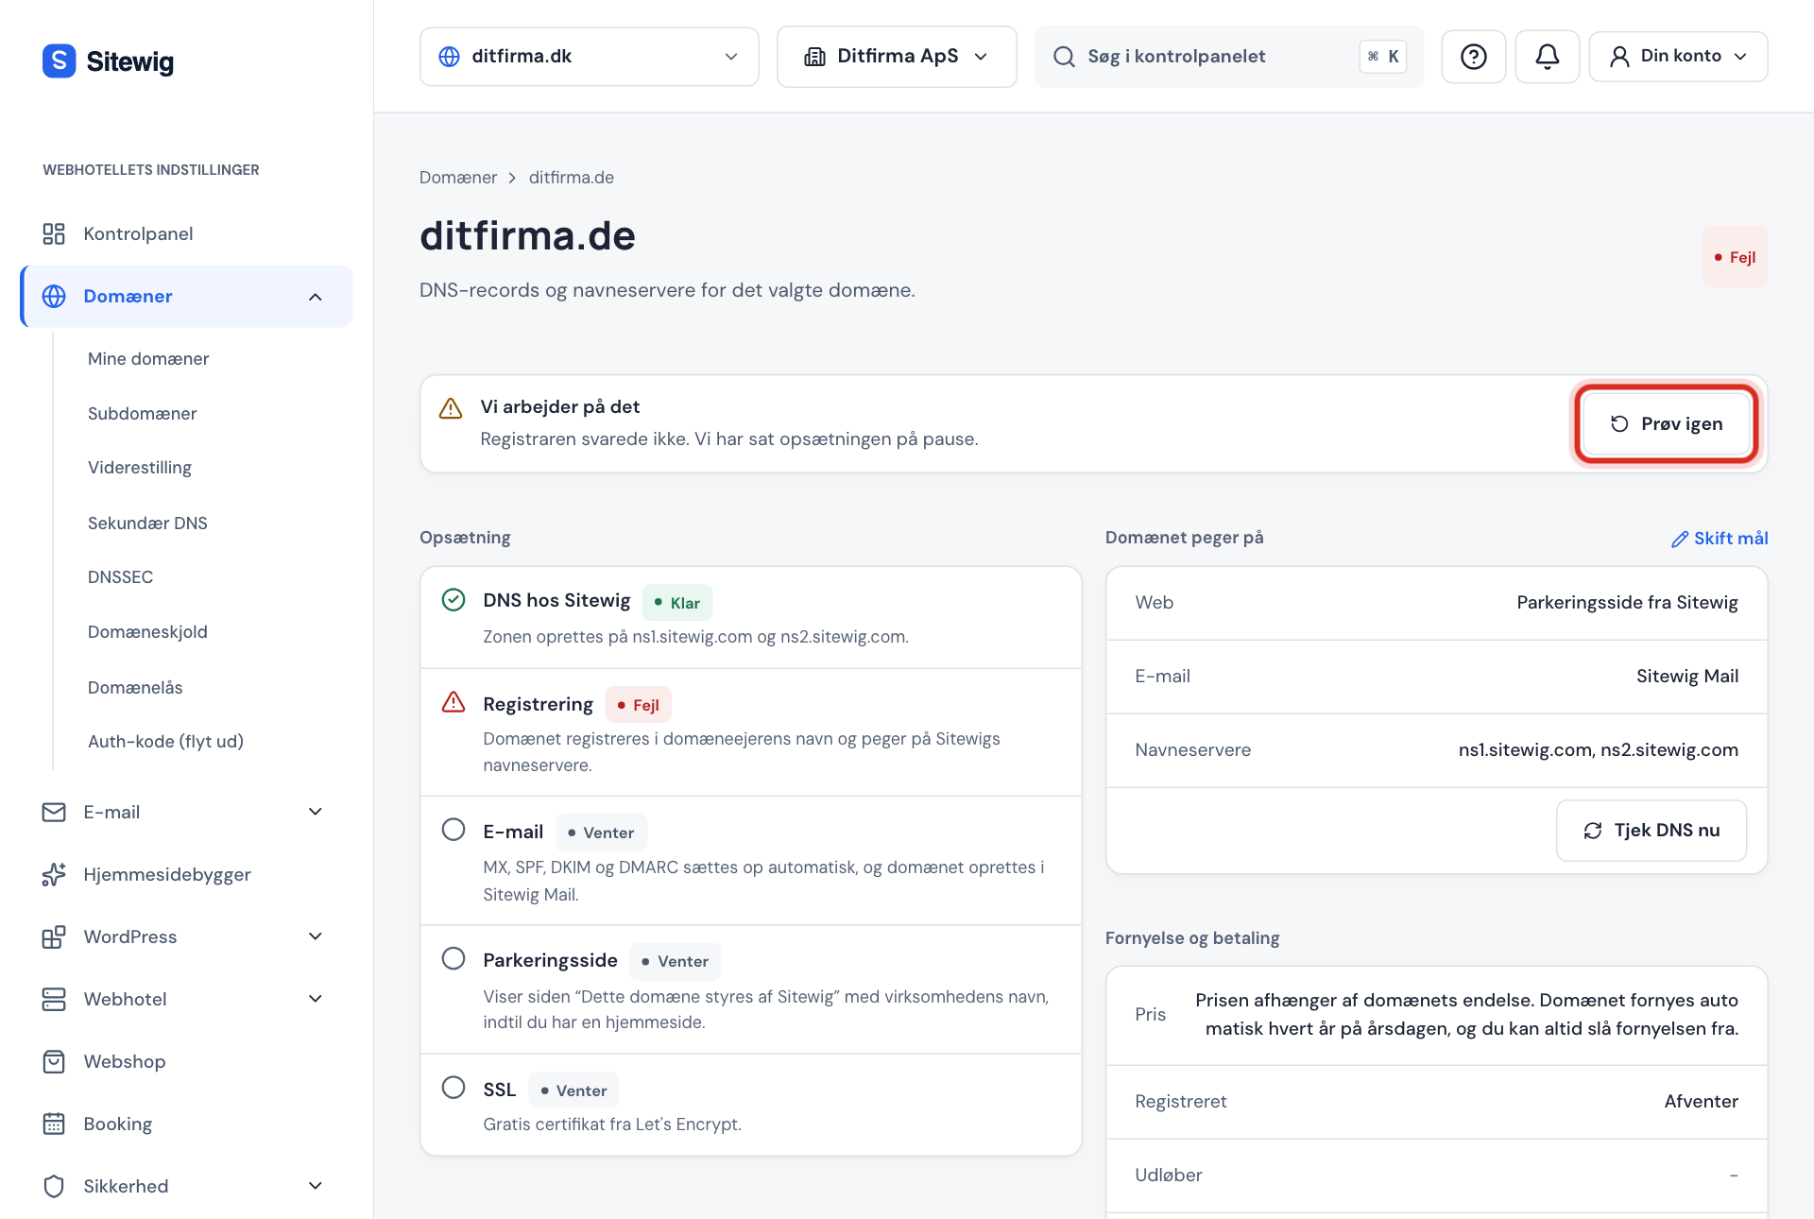Expand the Sikkerhed sidebar chevron
Screen dimensions: 1814x1219
(x=316, y=1186)
